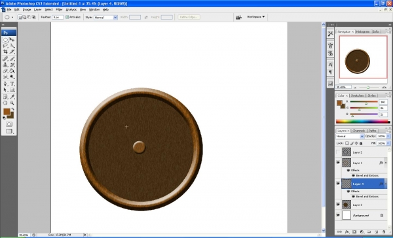Click Add layer style fx button

(x=347, y=232)
